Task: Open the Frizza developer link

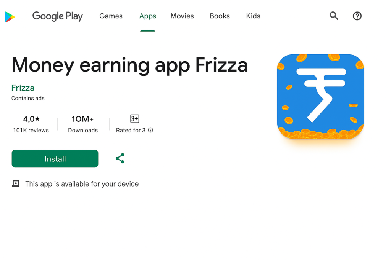Action: tap(23, 88)
